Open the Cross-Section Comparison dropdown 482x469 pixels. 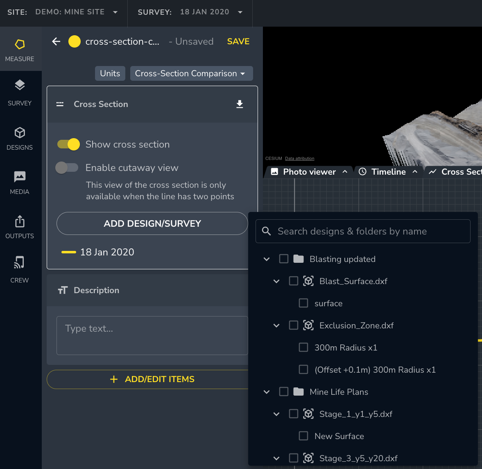[191, 73]
